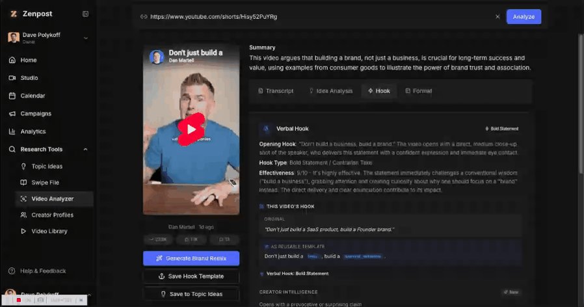The width and height of the screenshot is (584, 307).
Task: Open Creator Profiles
Action: (x=52, y=215)
